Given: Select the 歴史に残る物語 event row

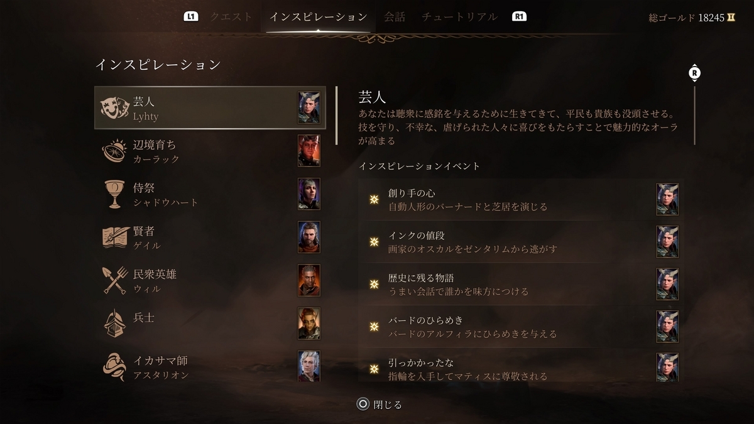Looking at the screenshot, I should 521,284.
